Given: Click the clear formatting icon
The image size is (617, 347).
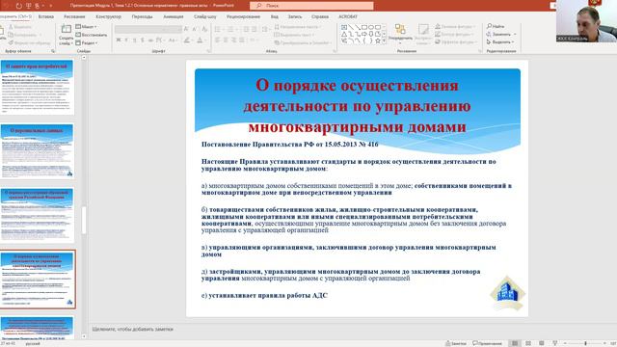Looking at the screenshot, I should tap(204, 29).
